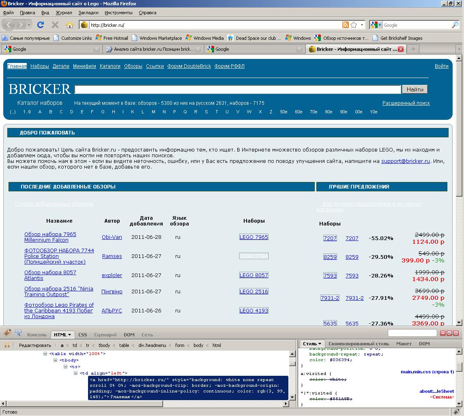Image resolution: width=464 pixels, height=416 pixels.
Task: Collapse the tbody node in HTML tree
Action: (x=55, y=360)
